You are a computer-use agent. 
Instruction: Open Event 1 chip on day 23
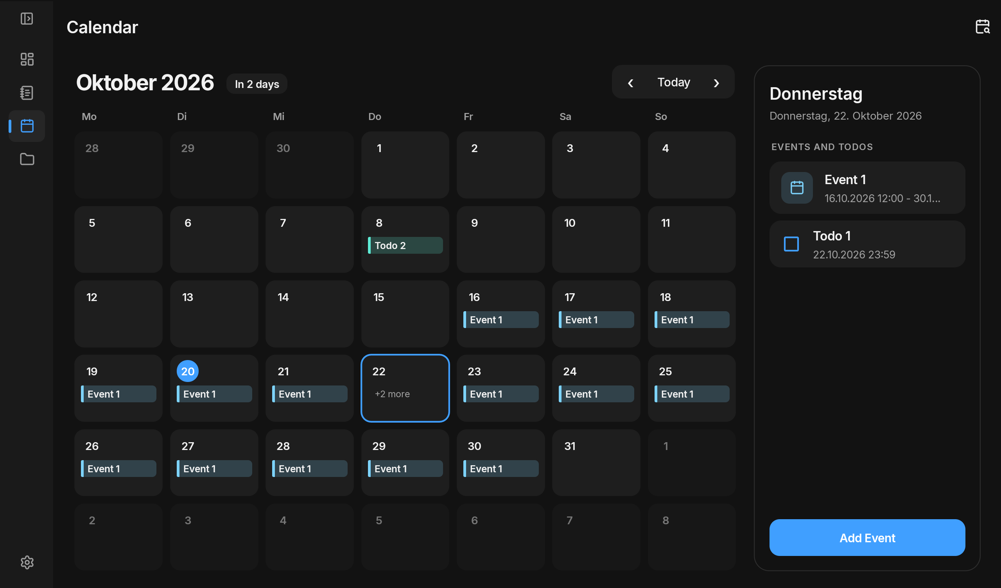tap(501, 394)
